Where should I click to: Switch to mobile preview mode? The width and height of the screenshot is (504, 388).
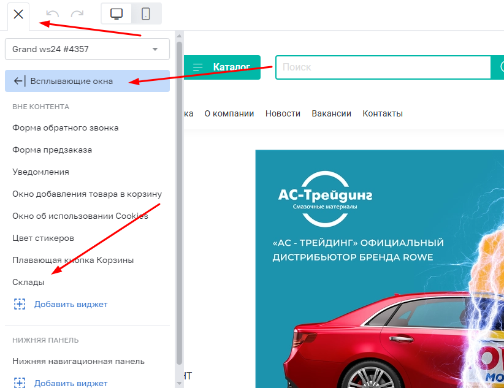point(146,14)
